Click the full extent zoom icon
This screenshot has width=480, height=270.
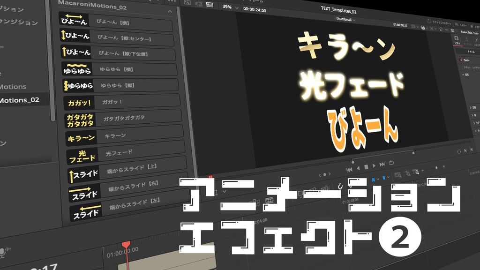(x=398, y=174)
